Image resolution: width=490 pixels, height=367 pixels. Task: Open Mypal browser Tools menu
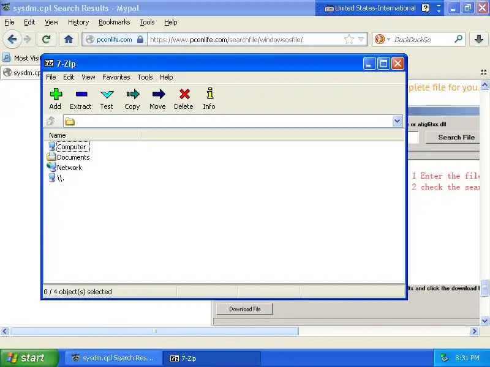[x=147, y=22]
